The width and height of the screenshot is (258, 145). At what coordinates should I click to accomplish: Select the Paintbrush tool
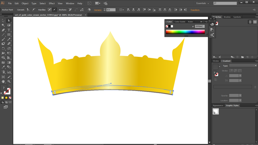pos(3,39)
